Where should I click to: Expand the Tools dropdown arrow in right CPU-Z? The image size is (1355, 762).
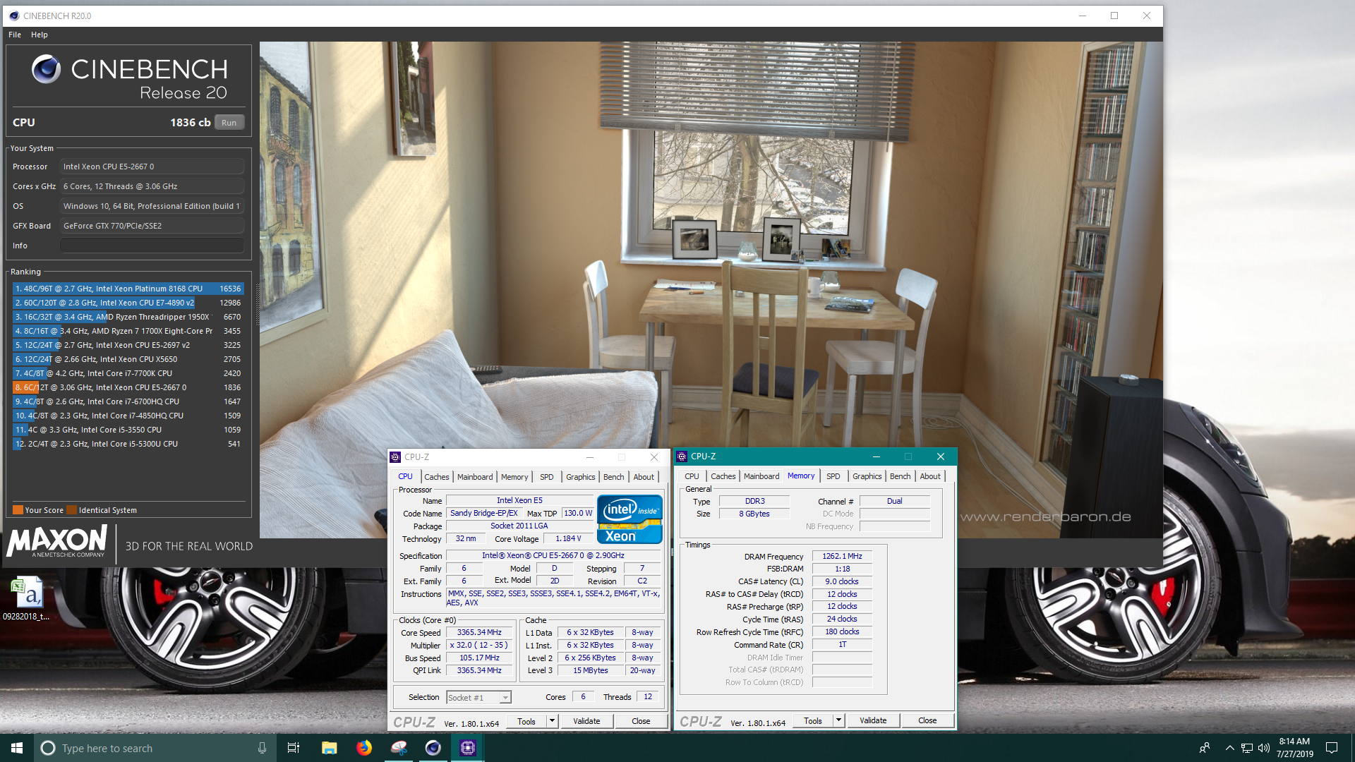839,720
